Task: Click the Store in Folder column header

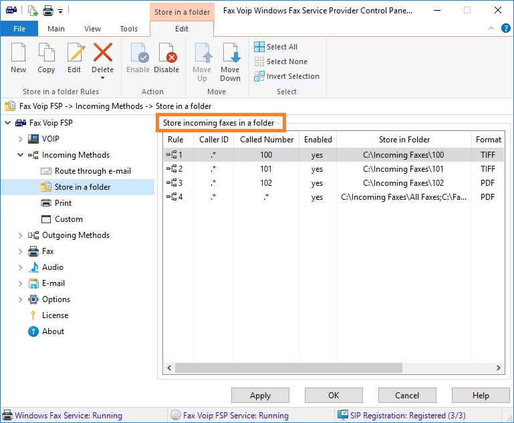Action: (404, 140)
